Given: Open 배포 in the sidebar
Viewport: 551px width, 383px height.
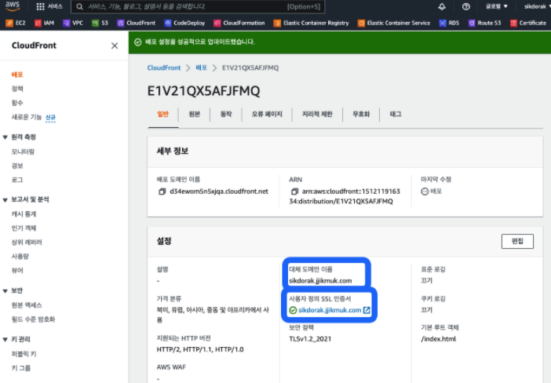Looking at the screenshot, I should coord(17,75).
